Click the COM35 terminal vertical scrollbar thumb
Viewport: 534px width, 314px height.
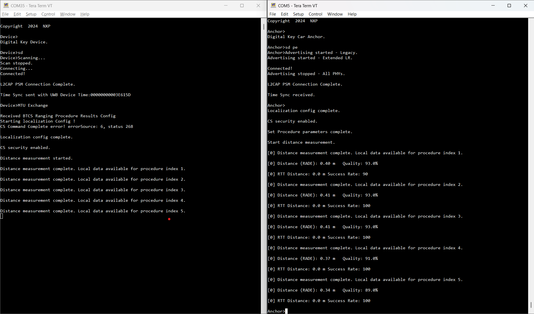pyautogui.click(x=264, y=27)
